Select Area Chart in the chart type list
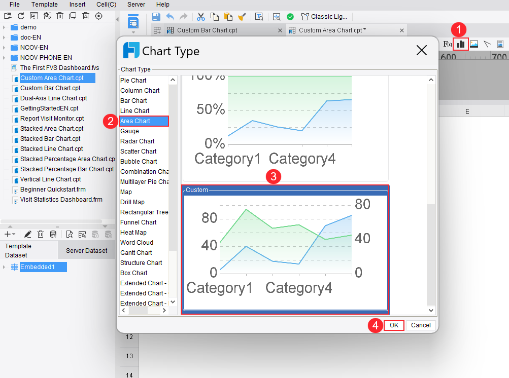Screen dimensions: 509x378 point(144,121)
